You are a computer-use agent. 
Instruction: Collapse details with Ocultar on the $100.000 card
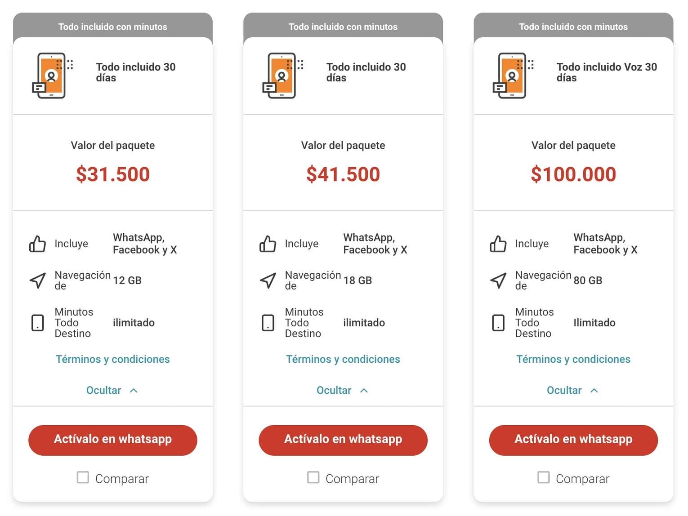(572, 390)
